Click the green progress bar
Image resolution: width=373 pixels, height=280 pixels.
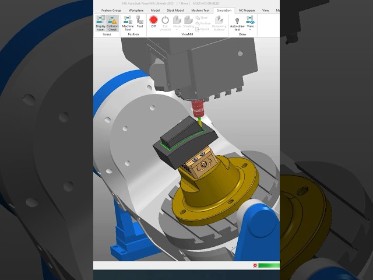(x=269, y=265)
